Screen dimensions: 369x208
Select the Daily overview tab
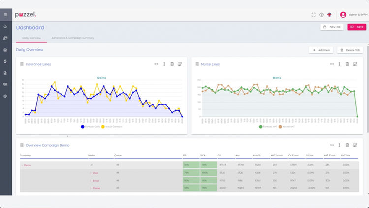31,38
